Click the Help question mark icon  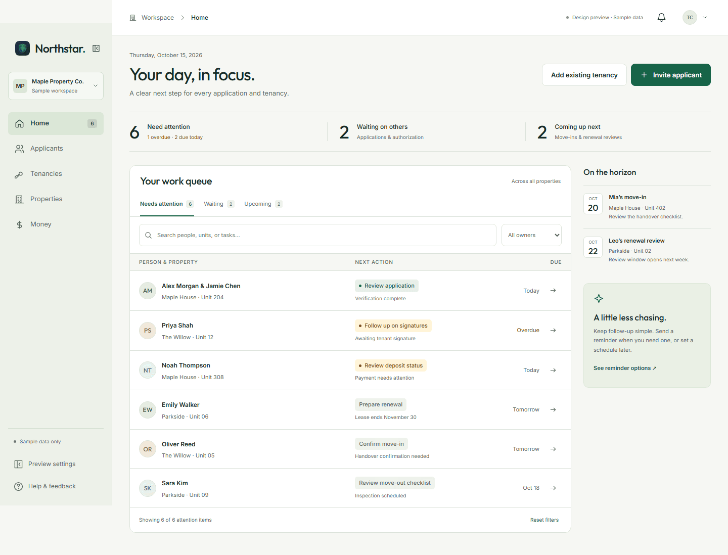click(19, 486)
